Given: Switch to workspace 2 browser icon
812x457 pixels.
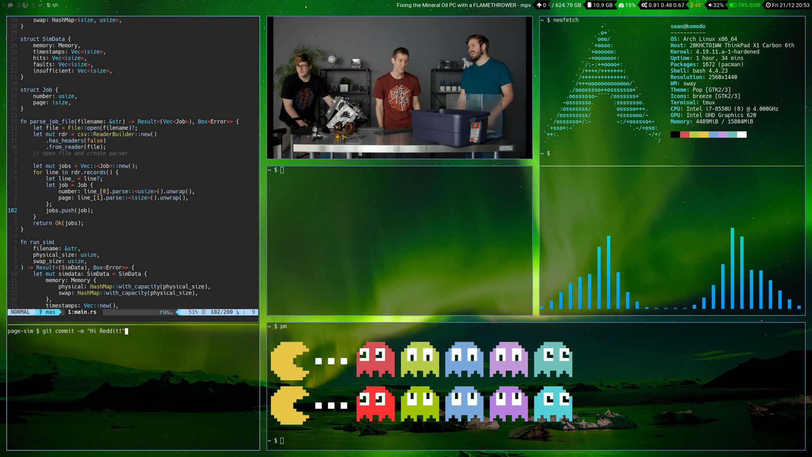Looking at the screenshot, I should point(25,5).
